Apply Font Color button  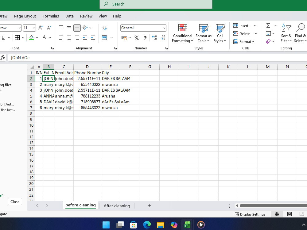coord(45,37)
